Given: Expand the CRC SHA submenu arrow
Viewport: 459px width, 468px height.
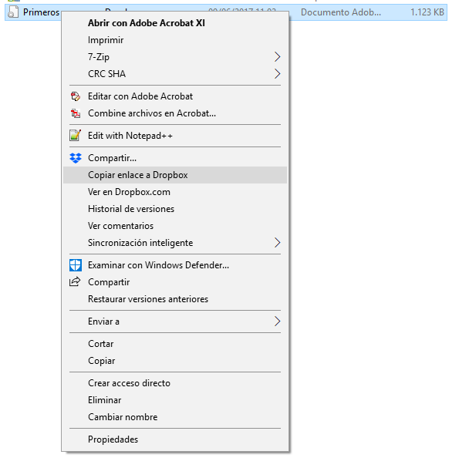Looking at the screenshot, I should tap(277, 74).
